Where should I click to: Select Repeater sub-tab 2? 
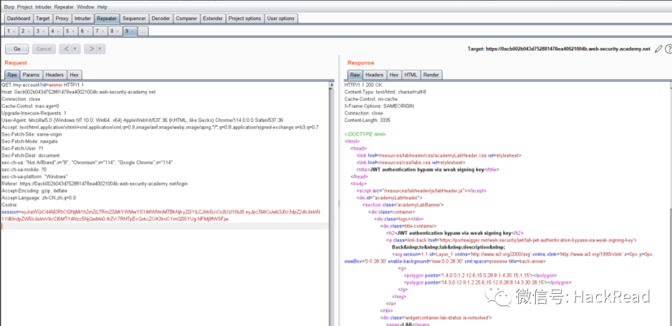[x=25, y=31]
